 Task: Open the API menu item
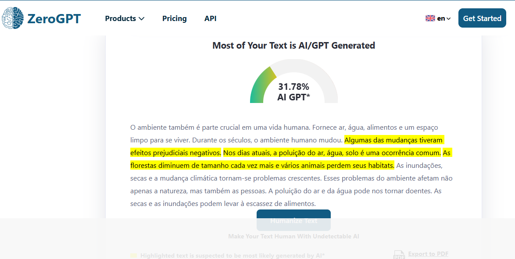[x=210, y=18]
